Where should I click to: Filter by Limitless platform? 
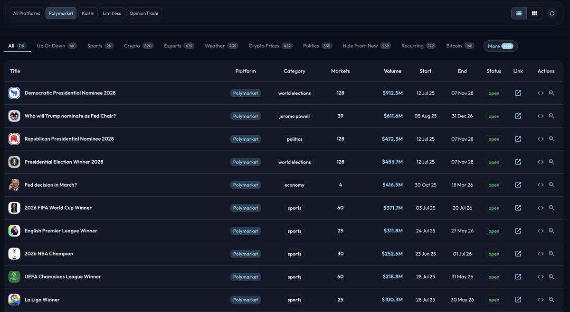click(x=112, y=13)
